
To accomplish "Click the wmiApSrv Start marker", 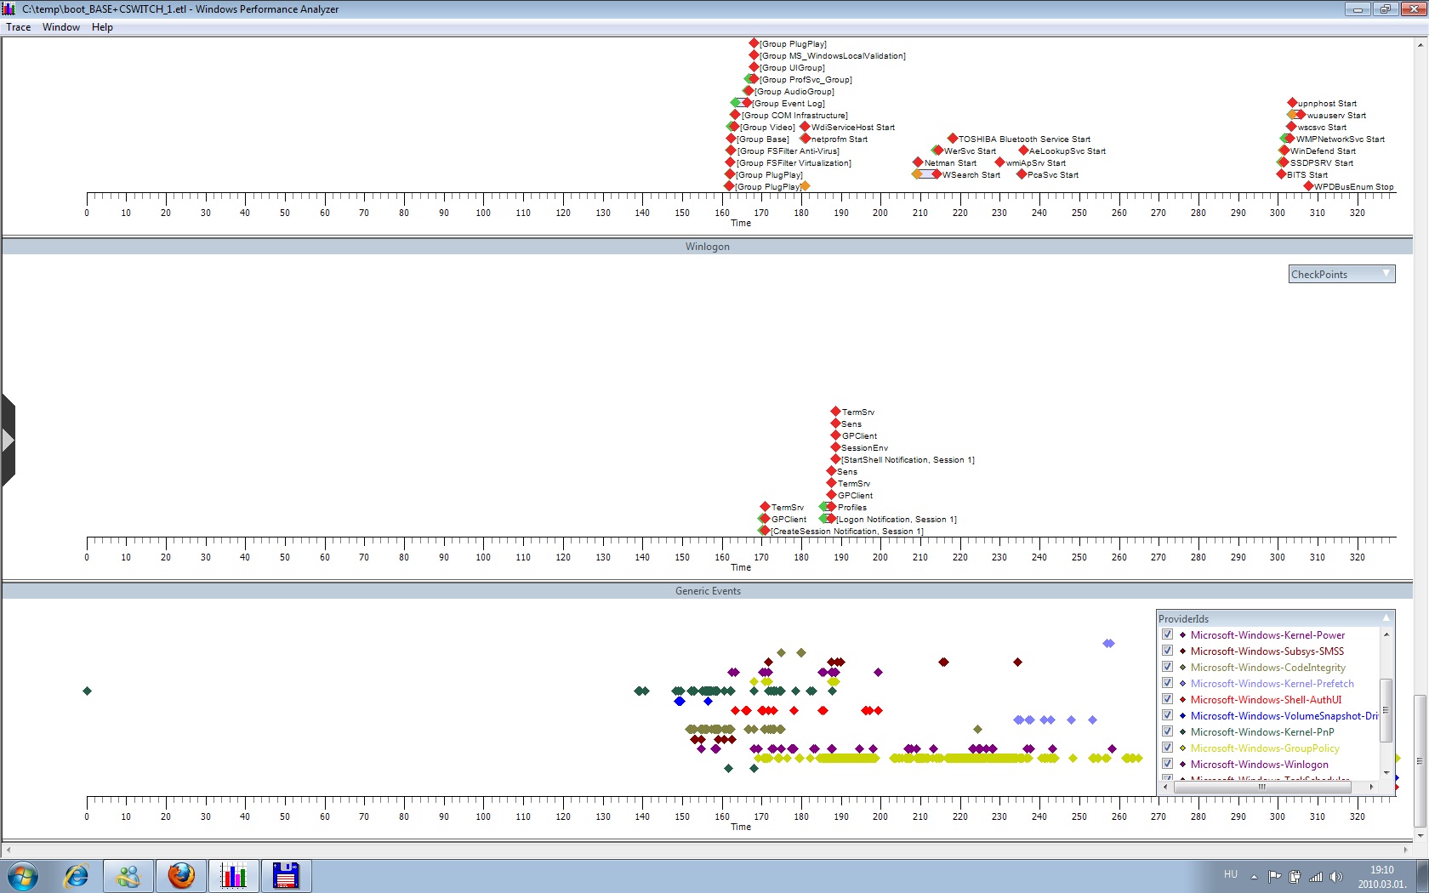I will (1000, 162).
